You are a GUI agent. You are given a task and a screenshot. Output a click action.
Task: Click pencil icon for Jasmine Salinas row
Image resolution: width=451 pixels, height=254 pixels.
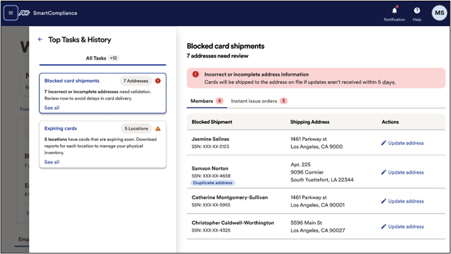(384, 143)
